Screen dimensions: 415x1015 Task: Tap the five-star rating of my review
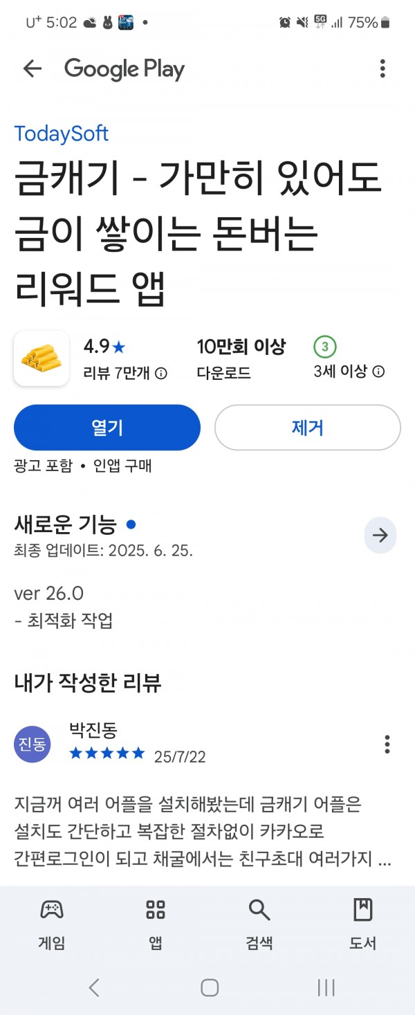(107, 753)
